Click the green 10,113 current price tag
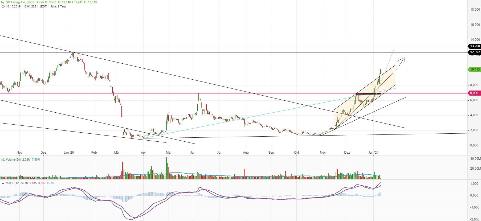The height and width of the screenshot is (221, 481). (475, 69)
